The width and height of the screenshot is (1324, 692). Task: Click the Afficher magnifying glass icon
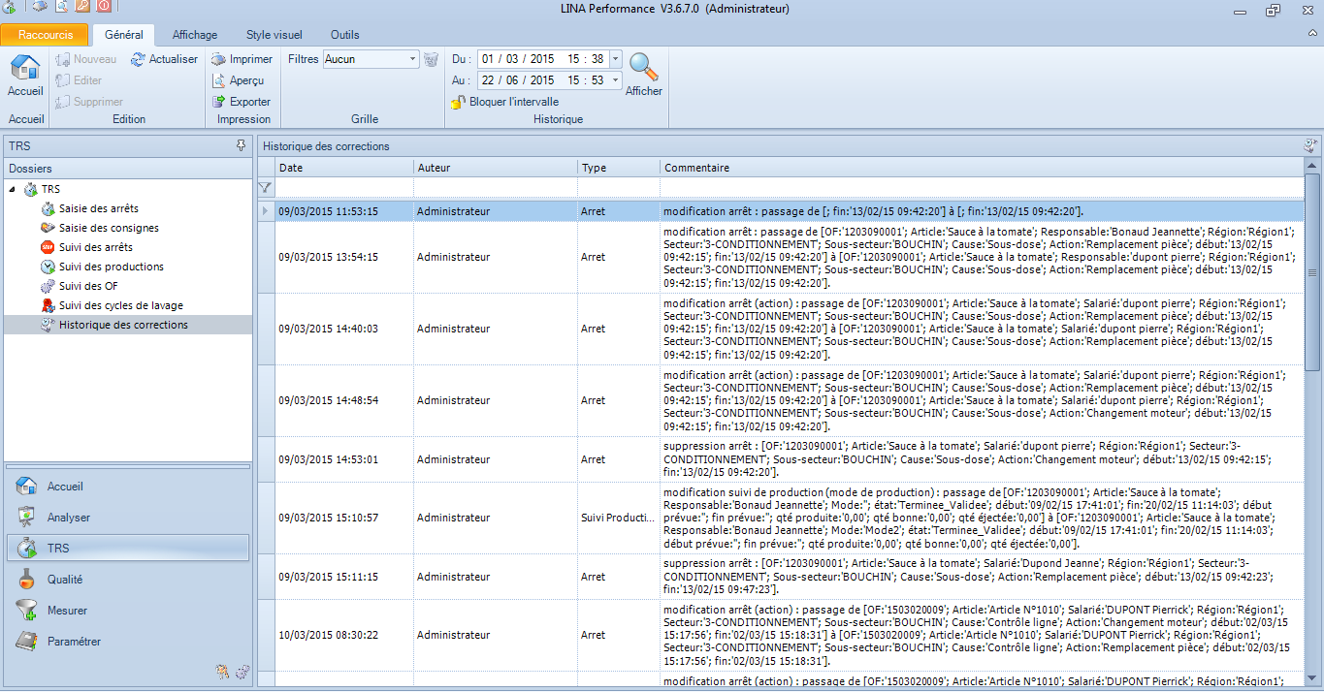643,66
